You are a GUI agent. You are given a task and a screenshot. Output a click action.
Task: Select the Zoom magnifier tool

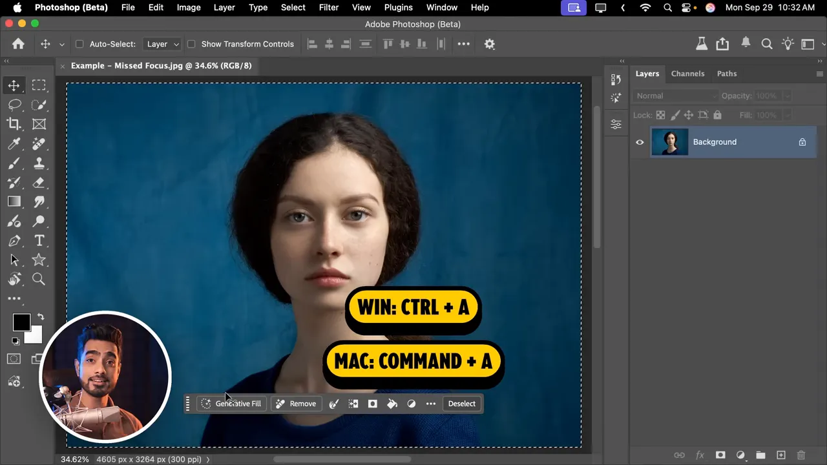tap(39, 280)
